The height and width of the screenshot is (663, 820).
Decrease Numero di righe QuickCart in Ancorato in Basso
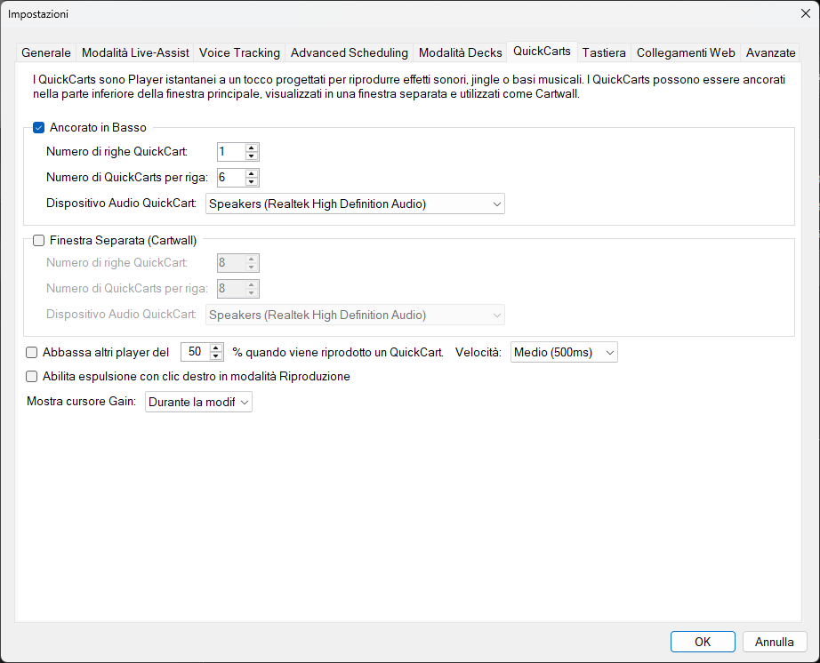coord(252,156)
